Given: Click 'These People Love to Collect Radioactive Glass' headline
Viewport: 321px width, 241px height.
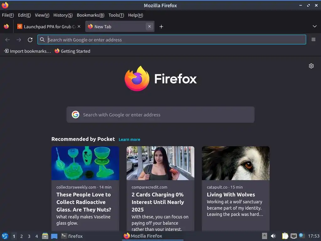Looking at the screenshot, I should tap(84, 202).
